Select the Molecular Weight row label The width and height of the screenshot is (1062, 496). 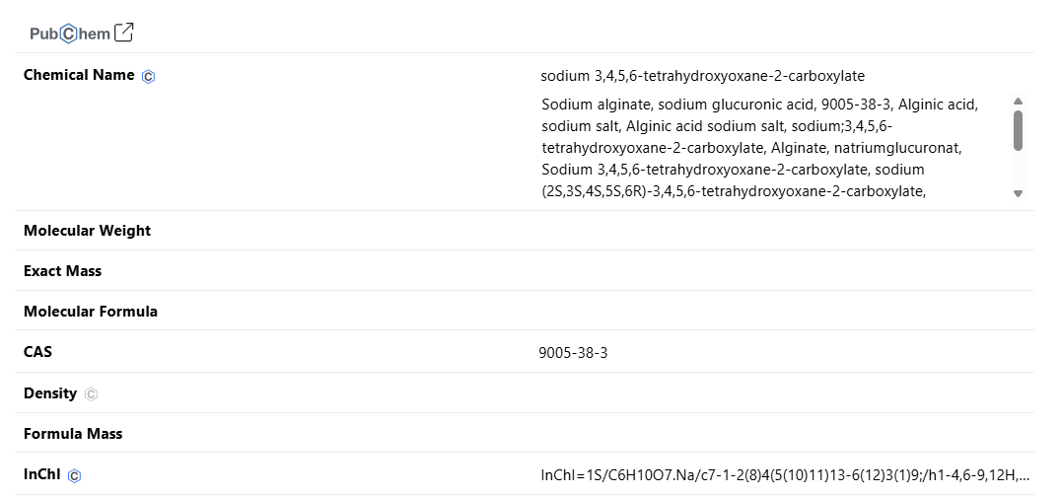click(x=87, y=231)
